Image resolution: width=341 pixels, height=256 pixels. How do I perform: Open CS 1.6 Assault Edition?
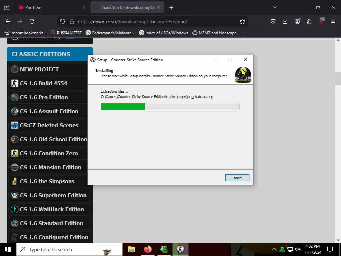48,111
